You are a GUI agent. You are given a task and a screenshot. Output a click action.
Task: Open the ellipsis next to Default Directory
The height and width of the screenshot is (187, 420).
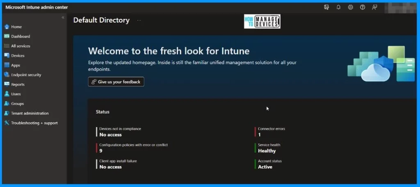pos(139,21)
